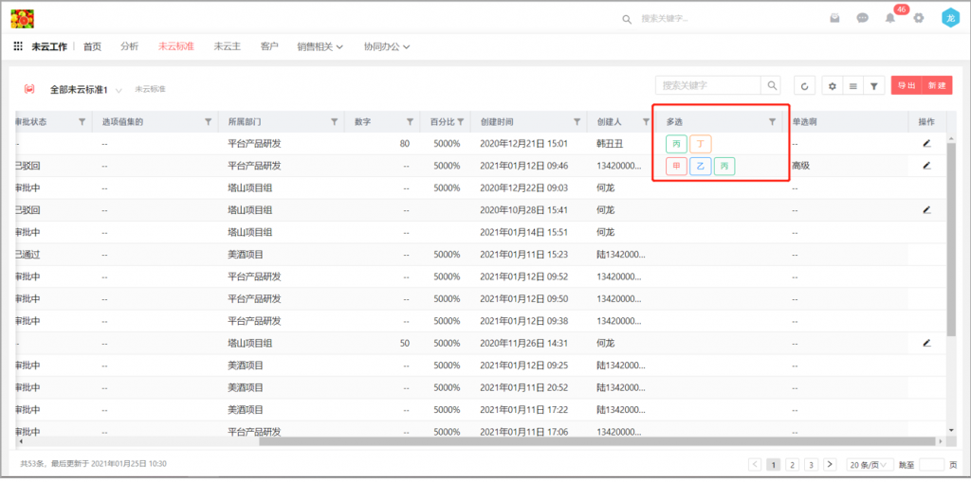Click the list density lines icon

[853, 86]
